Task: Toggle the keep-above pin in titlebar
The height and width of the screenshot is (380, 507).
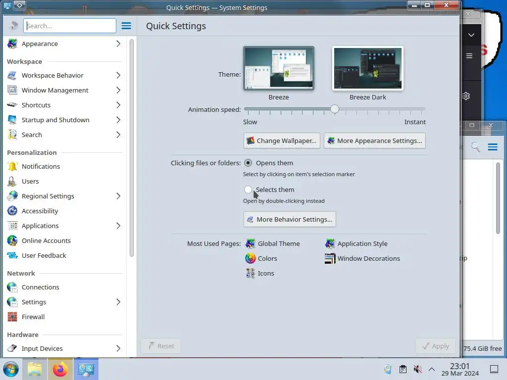Action: click(x=20, y=5)
